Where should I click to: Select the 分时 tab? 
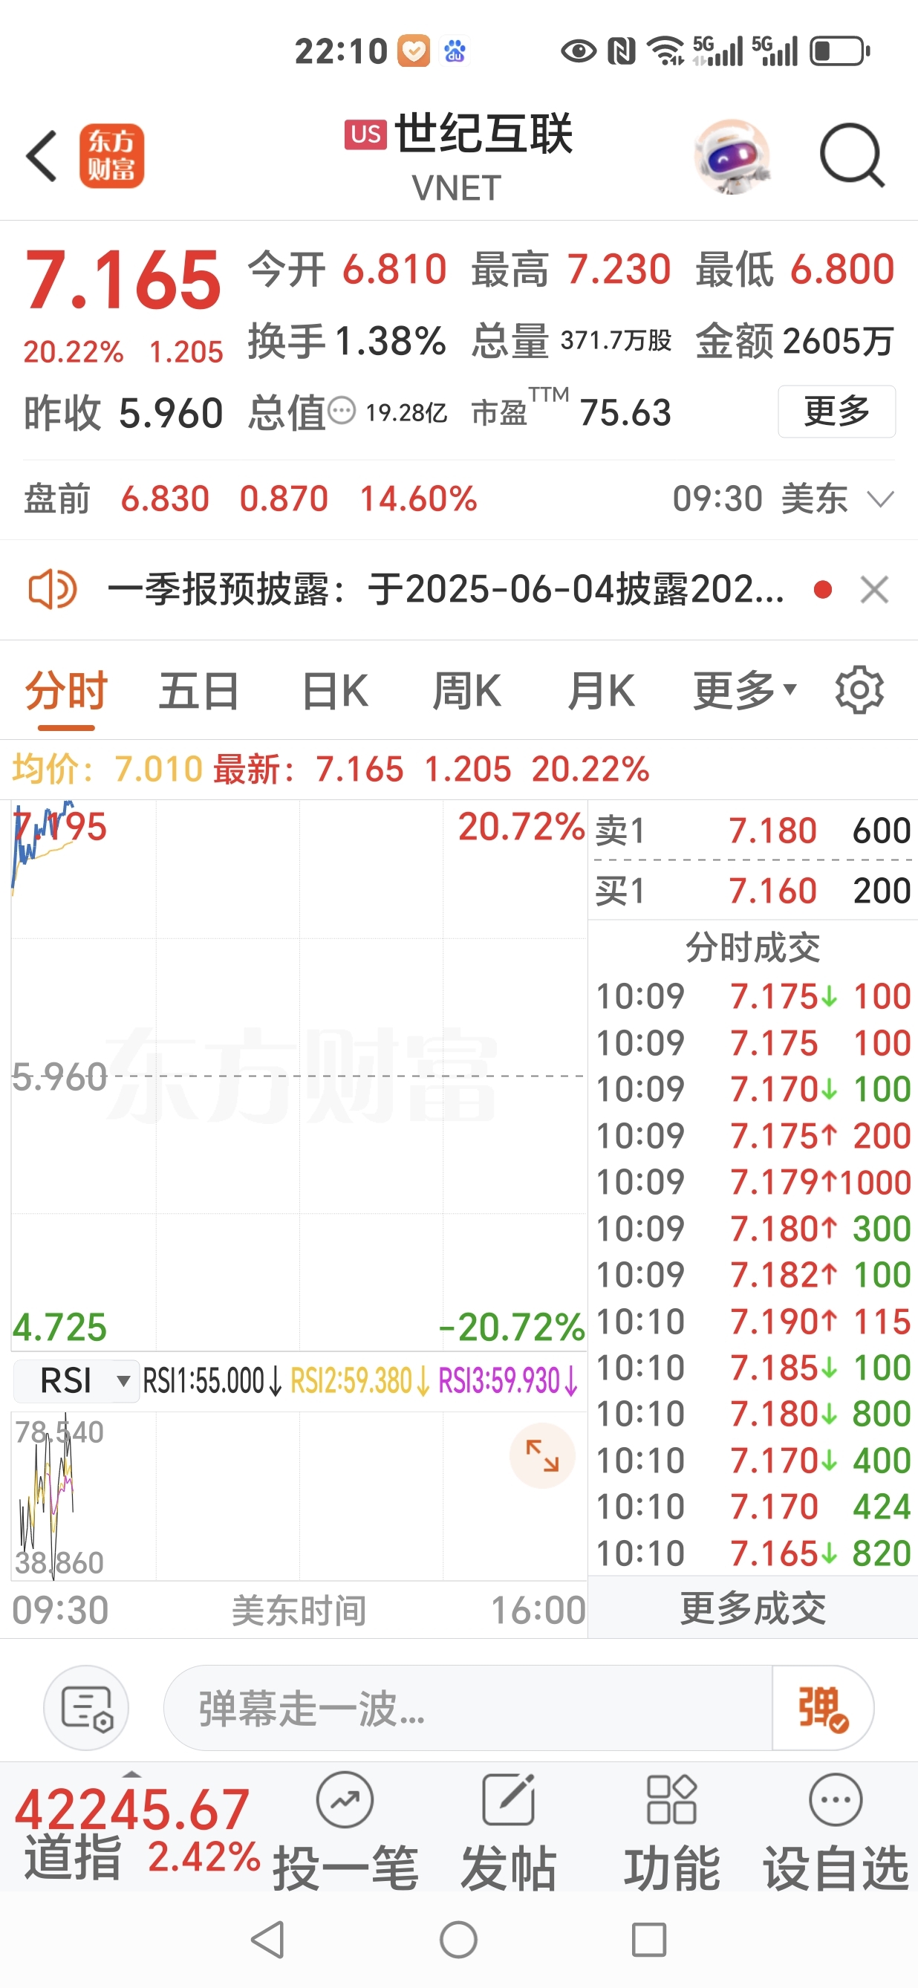(66, 690)
